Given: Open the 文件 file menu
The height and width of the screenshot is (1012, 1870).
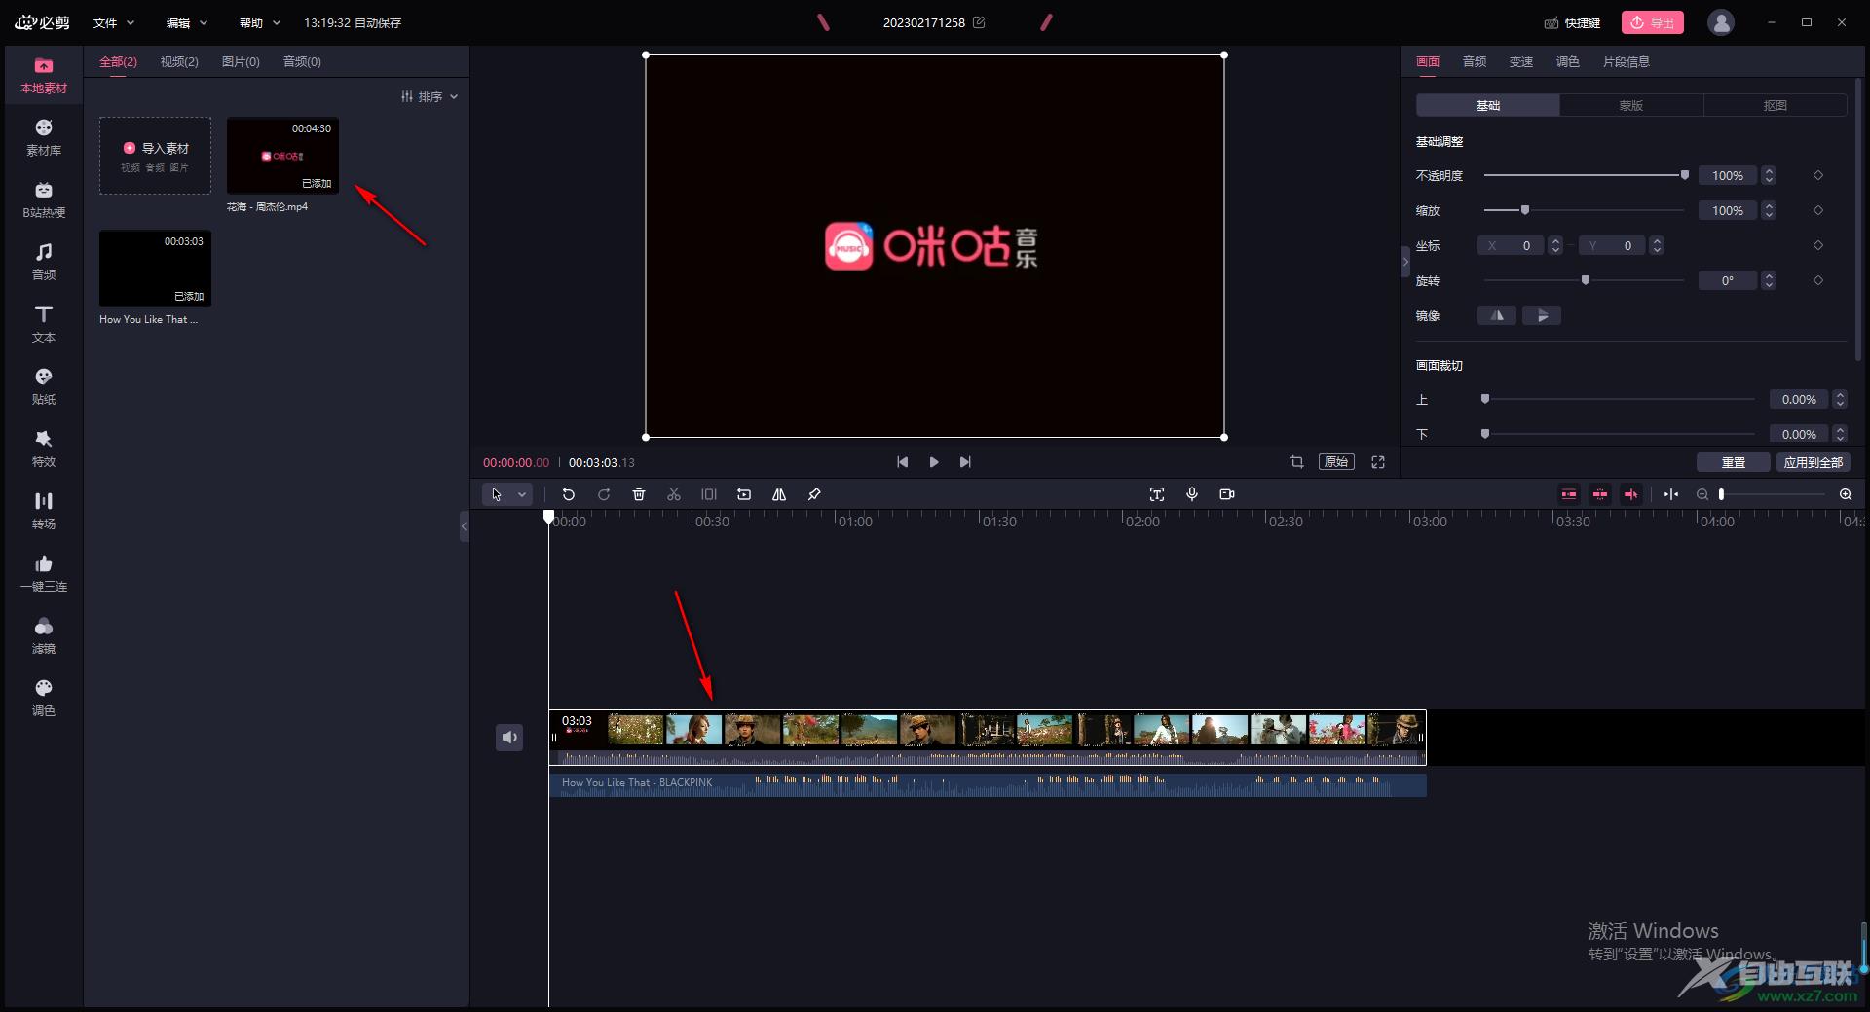Looking at the screenshot, I should coord(114,22).
